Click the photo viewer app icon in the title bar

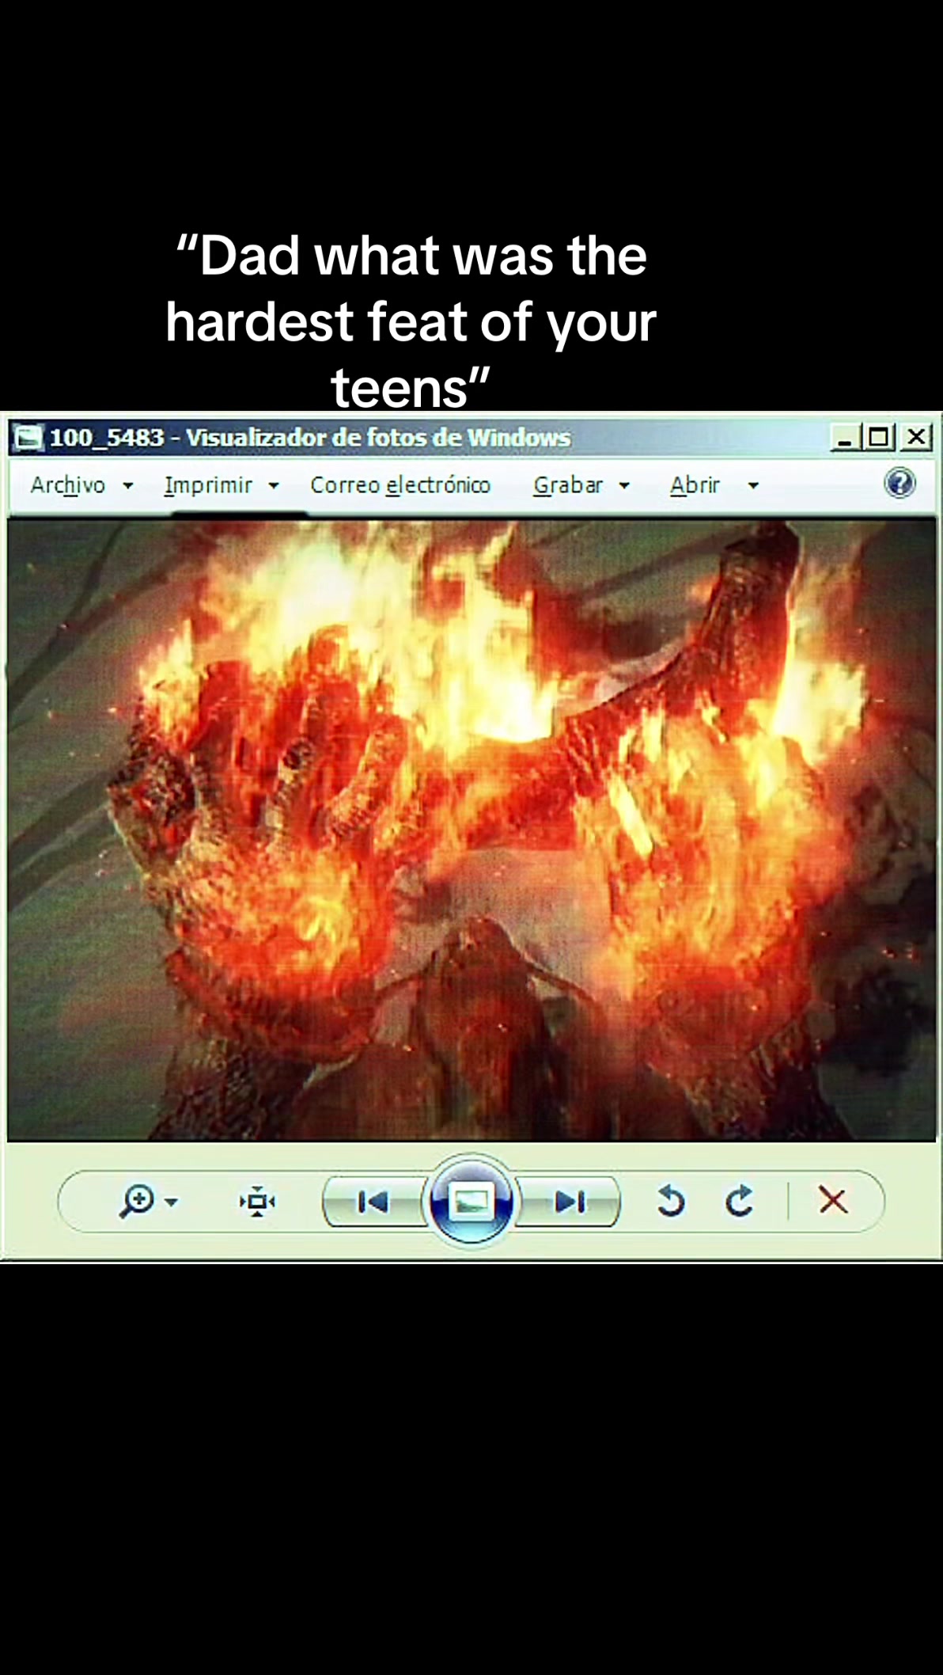tap(29, 437)
